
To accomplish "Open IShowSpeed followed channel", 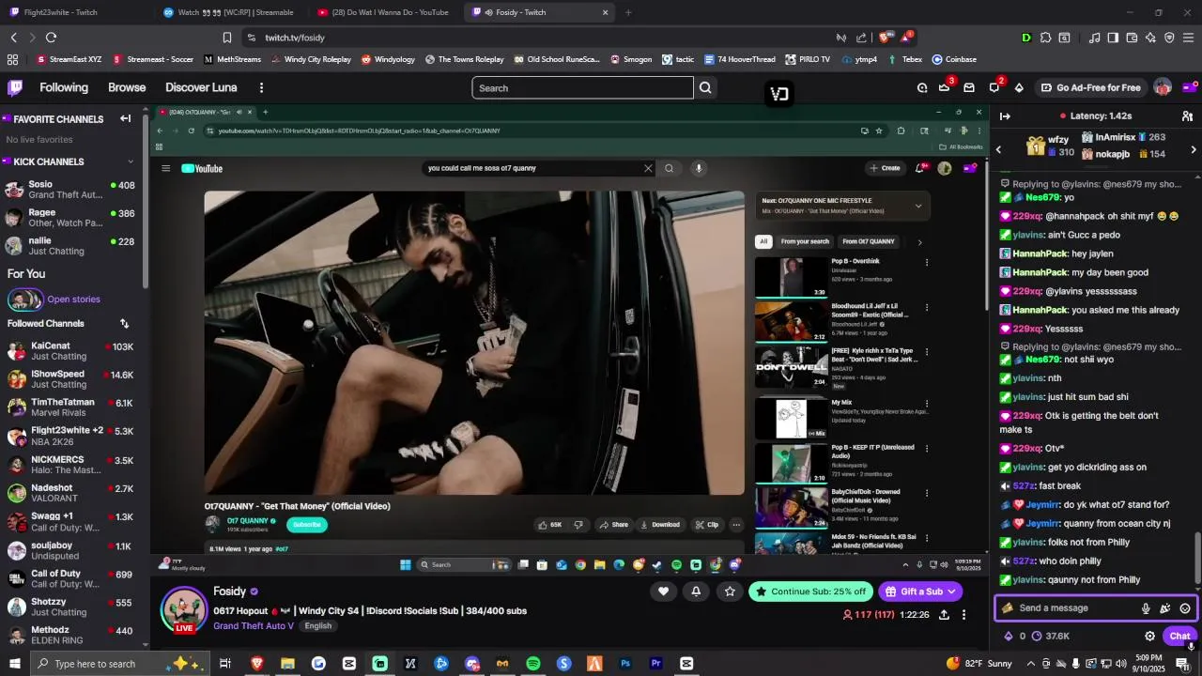I will (71, 379).
